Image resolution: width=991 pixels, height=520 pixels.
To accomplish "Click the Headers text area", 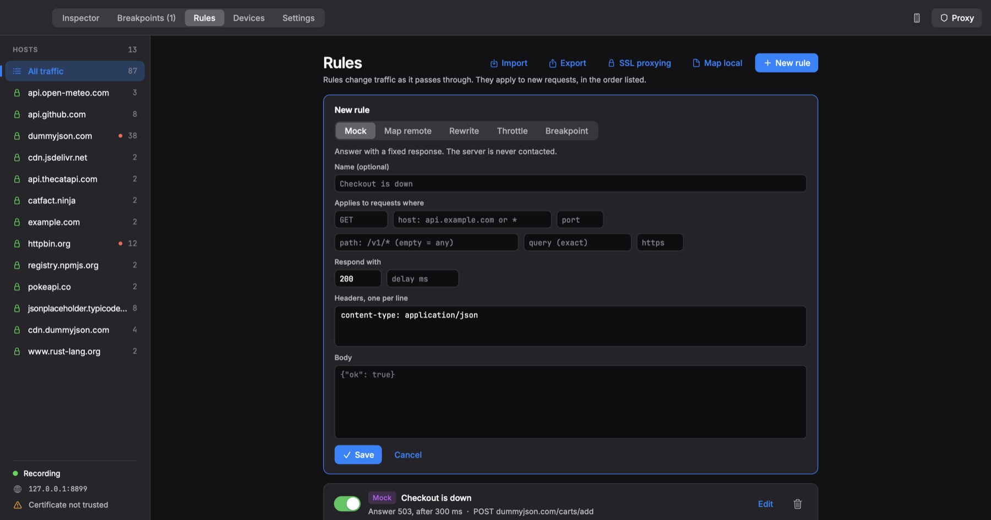I will (x=570, y=326).
